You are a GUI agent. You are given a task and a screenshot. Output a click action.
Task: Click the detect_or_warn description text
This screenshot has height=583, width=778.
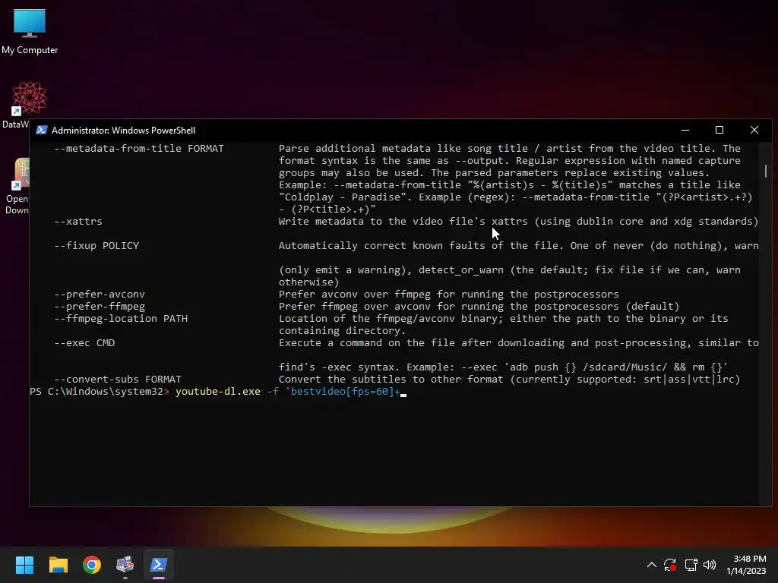pos(461,269)
